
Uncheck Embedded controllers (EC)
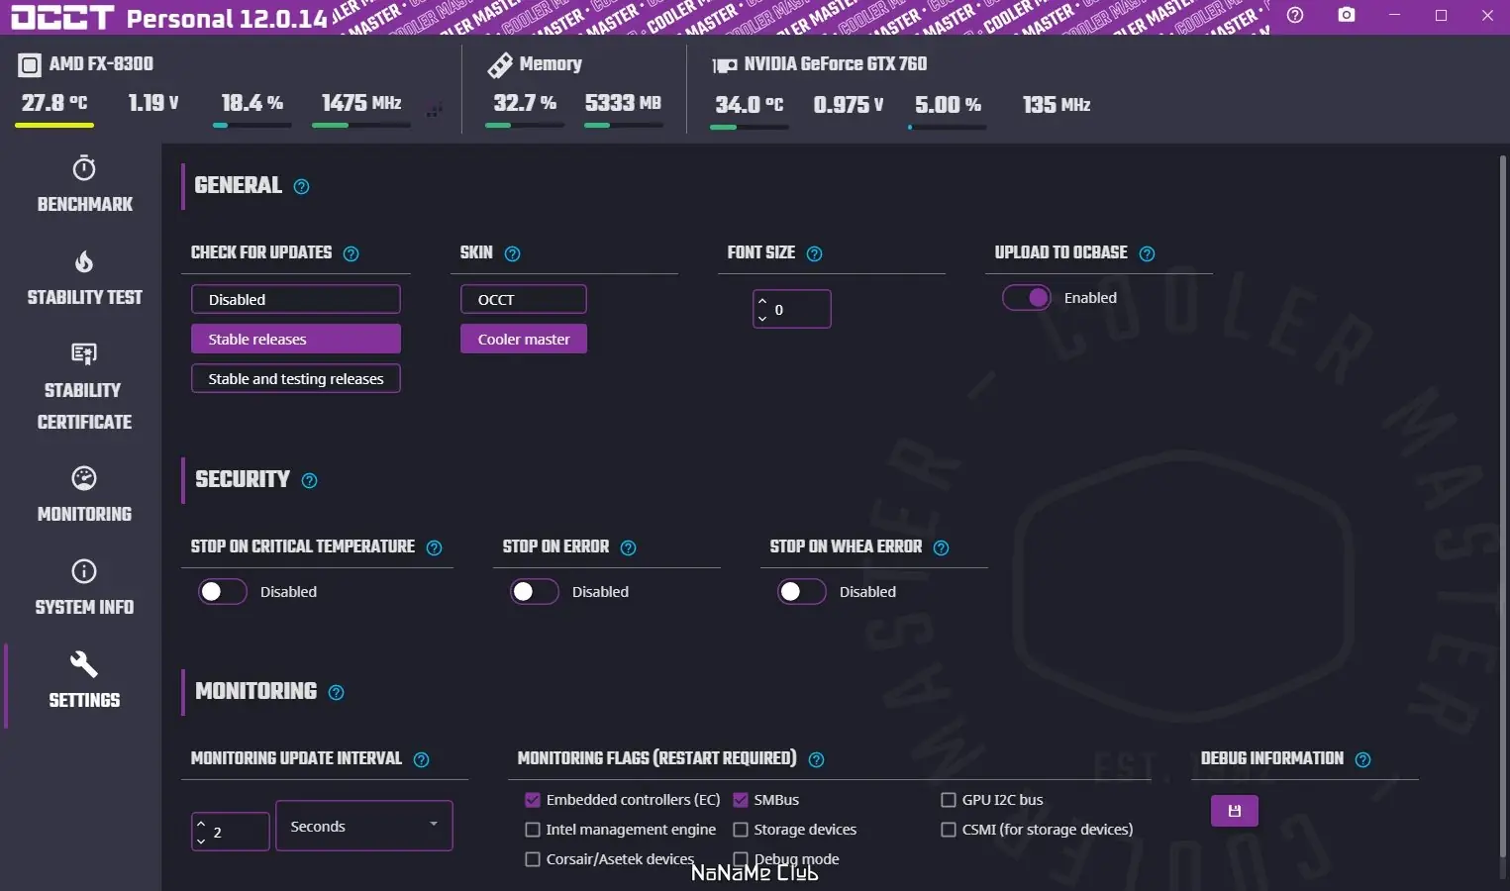coord(533,800)
